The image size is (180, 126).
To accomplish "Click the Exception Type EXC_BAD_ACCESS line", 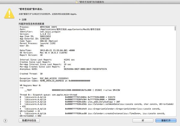I will click(44, 78).
